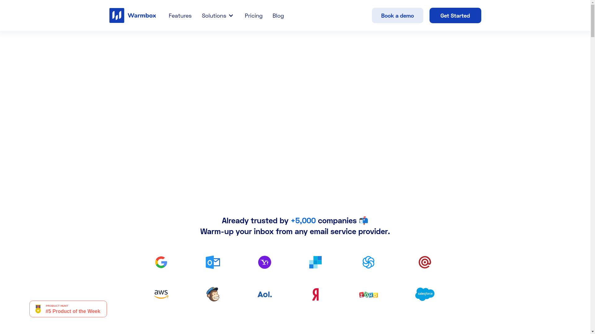
Task: Click the Yahoo logo icon
Action: (x=265, y=262)
